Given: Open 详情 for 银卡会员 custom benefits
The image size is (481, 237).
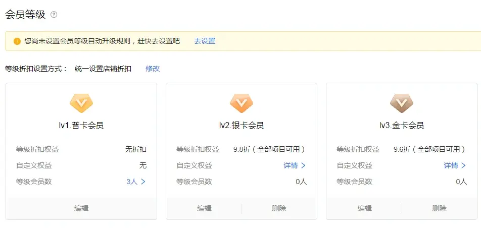Looking at the screenshot, I should point(295,166).
